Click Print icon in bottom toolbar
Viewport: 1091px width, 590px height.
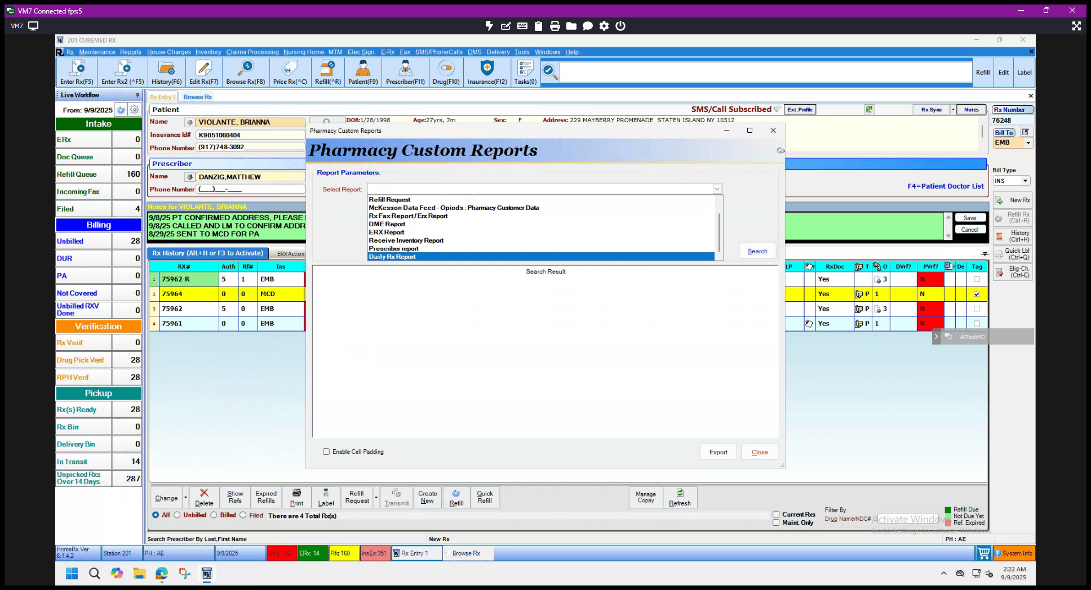tap(296, 493)
